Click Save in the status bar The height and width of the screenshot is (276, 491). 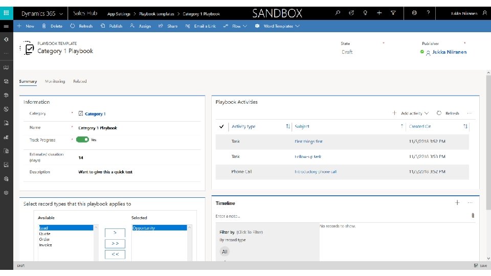[x=481, y=266]
